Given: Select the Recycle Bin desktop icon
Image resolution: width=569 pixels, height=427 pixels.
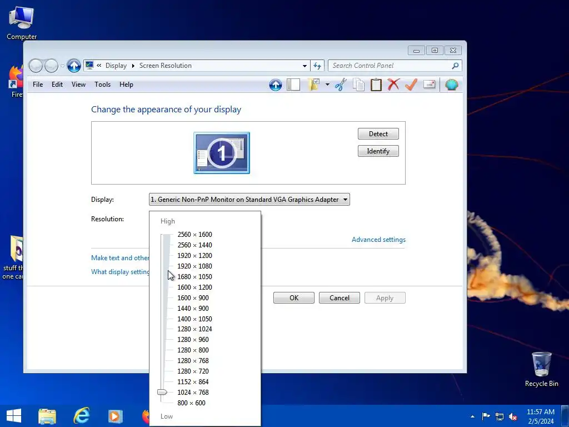Looking at the screenshot, I should coord(541,370).
